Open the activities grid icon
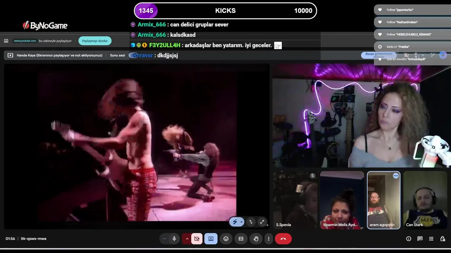Screen dimensions: 451x253 [431, 239]
